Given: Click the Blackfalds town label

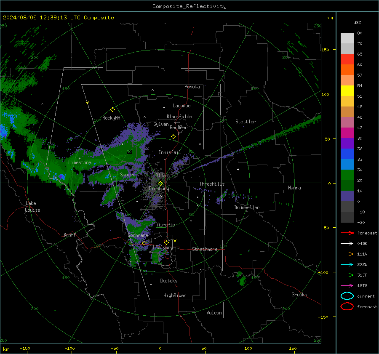Looking at the screenshot, I should click(x=179, y=117).
